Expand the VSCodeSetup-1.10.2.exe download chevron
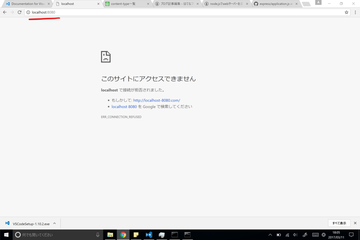Screen dimensions: 360x240 pyautogui.click(x=54, y=223)
